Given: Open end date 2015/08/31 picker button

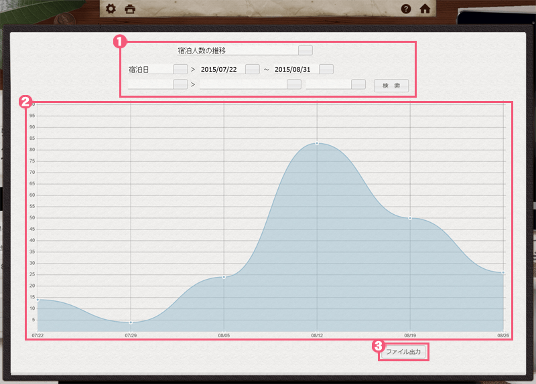Looking at the screenshot, I should pos(326,69).
